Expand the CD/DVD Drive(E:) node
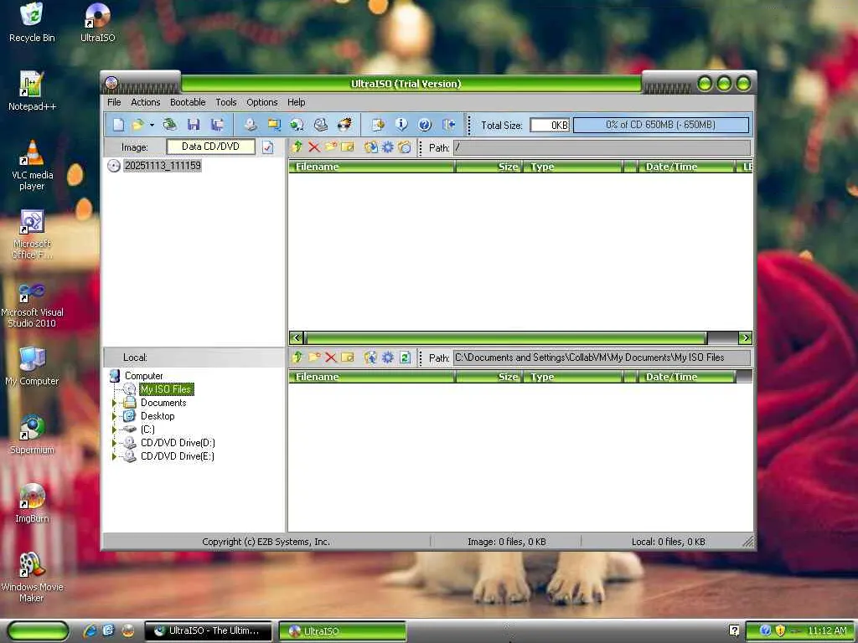The width and height of the screenshot is (858, 643). coord(114,456)
